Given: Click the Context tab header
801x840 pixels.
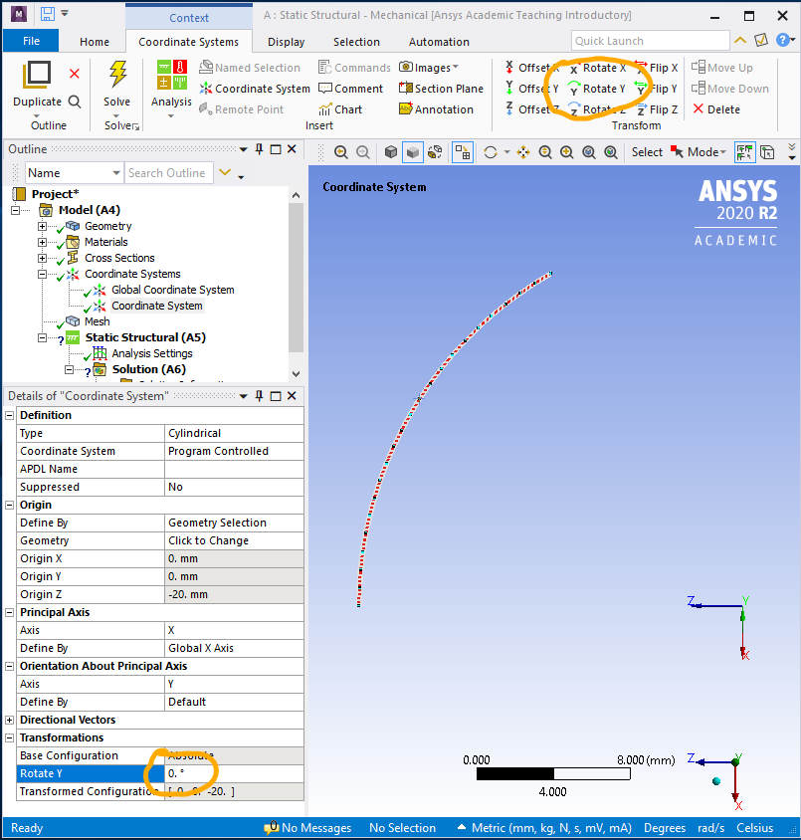Looking at the screenshot, I should pyautogui.click(x=189, y=18).
